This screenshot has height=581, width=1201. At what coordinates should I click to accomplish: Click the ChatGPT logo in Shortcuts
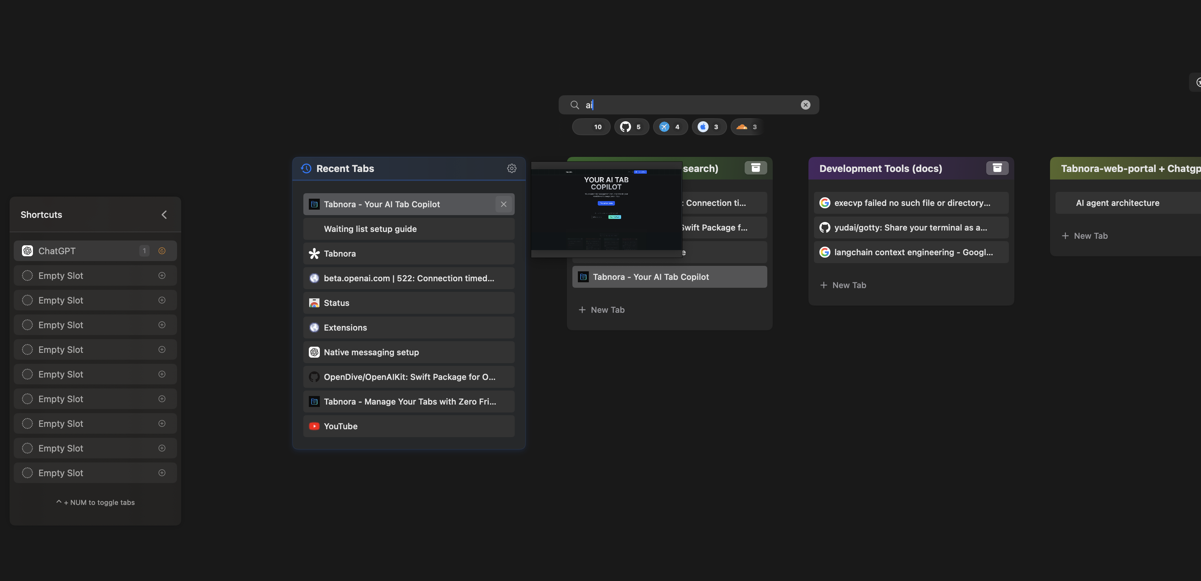27,251
